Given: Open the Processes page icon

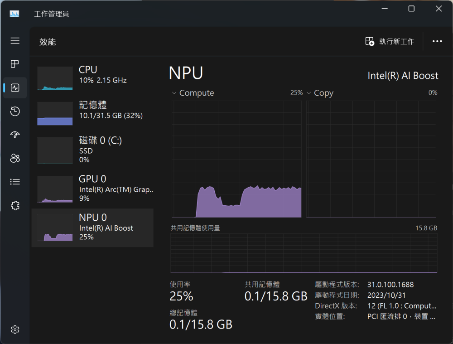Looking at the screenshot, I should coord(15,64).
